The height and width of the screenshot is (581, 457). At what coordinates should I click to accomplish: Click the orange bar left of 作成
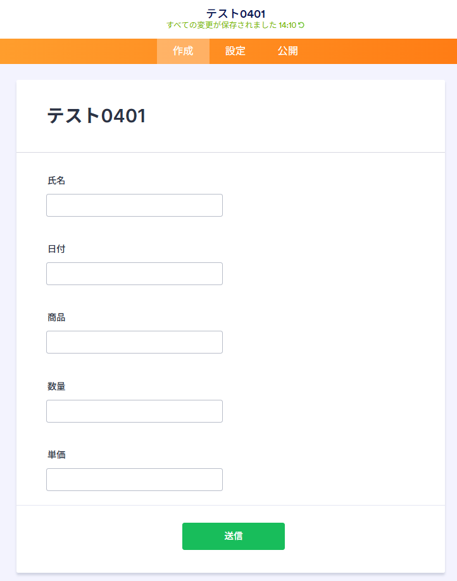tap(76, 51)
